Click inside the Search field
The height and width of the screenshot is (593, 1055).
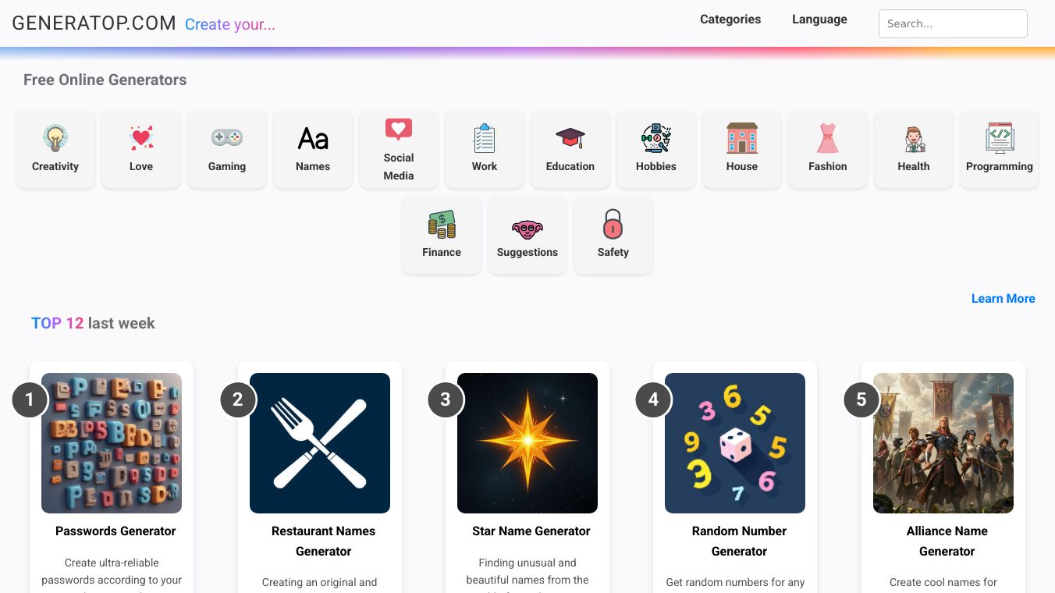point(952,23)
